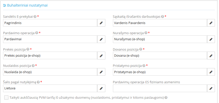This screenshot has width=219, height=103.
Task: Edit Nurašymas (e-shop) operation with pencil
Action: pyautogui.click(x=211, y=39)
